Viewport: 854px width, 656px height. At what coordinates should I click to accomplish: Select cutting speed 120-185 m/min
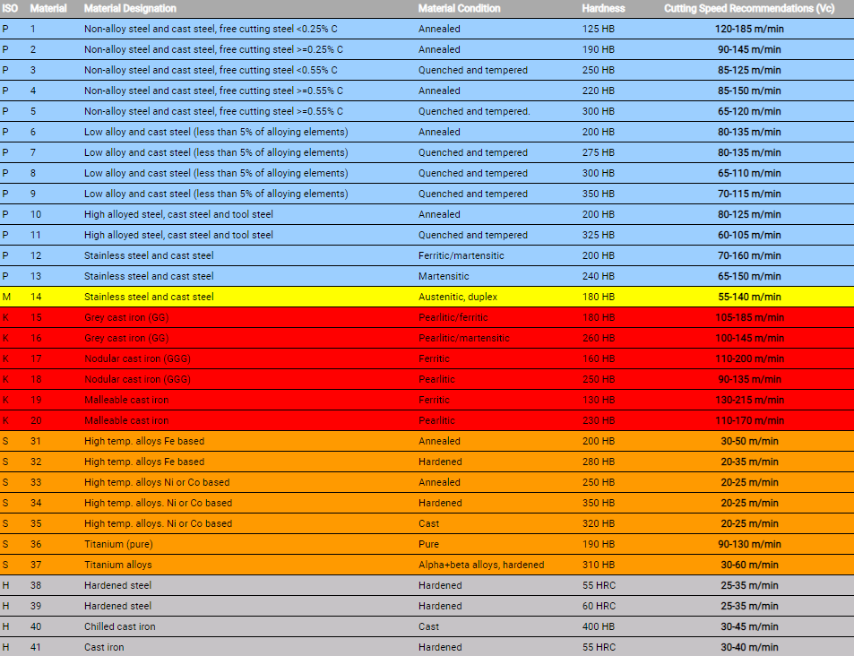coord(749,29)
